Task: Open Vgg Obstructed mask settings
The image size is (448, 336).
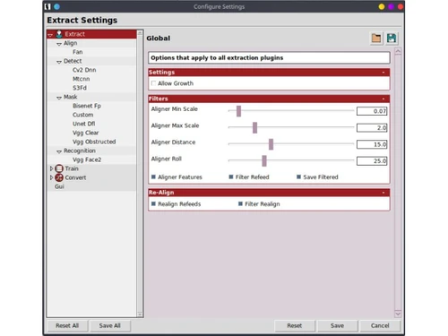Action: coord(94,142)
